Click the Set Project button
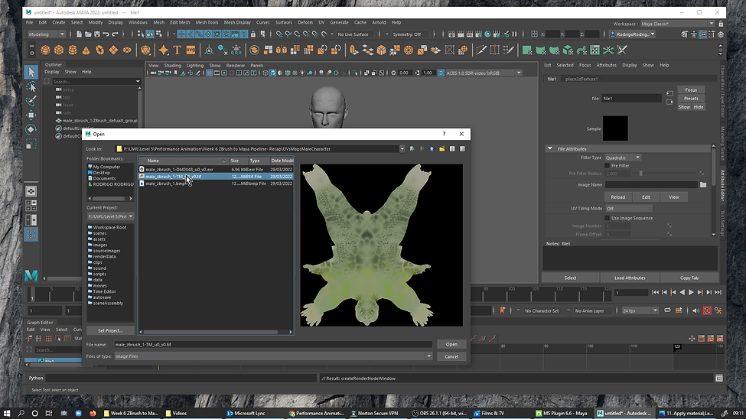The width and height of the screenshot is (746, 419). [110, 330]
